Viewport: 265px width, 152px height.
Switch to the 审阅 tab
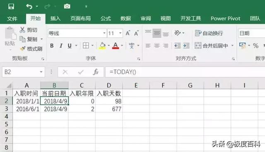pos(146,18)
